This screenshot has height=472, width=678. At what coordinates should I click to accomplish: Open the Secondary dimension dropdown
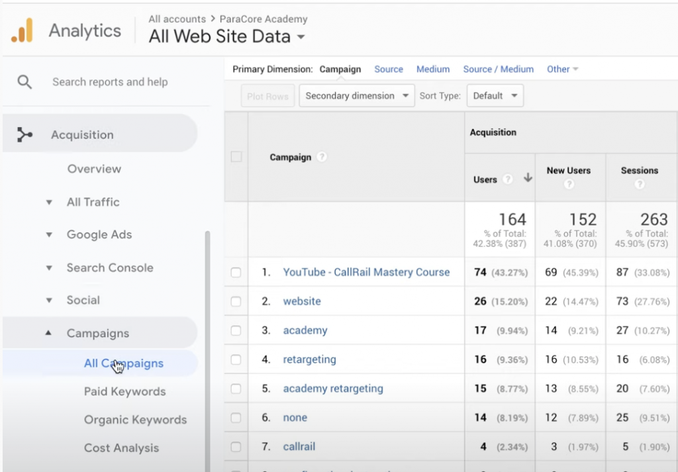tap(357, 95)
